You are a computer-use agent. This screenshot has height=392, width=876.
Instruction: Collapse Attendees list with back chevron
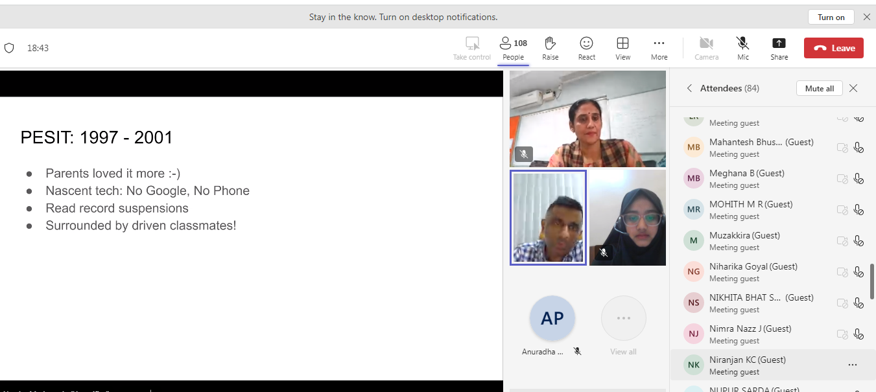click(689, 88)
